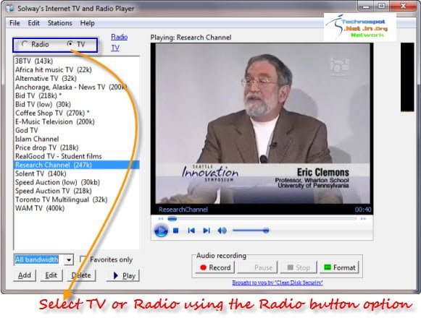Click the Edit station button
This screenshot has height=318, width=421.
51,275
